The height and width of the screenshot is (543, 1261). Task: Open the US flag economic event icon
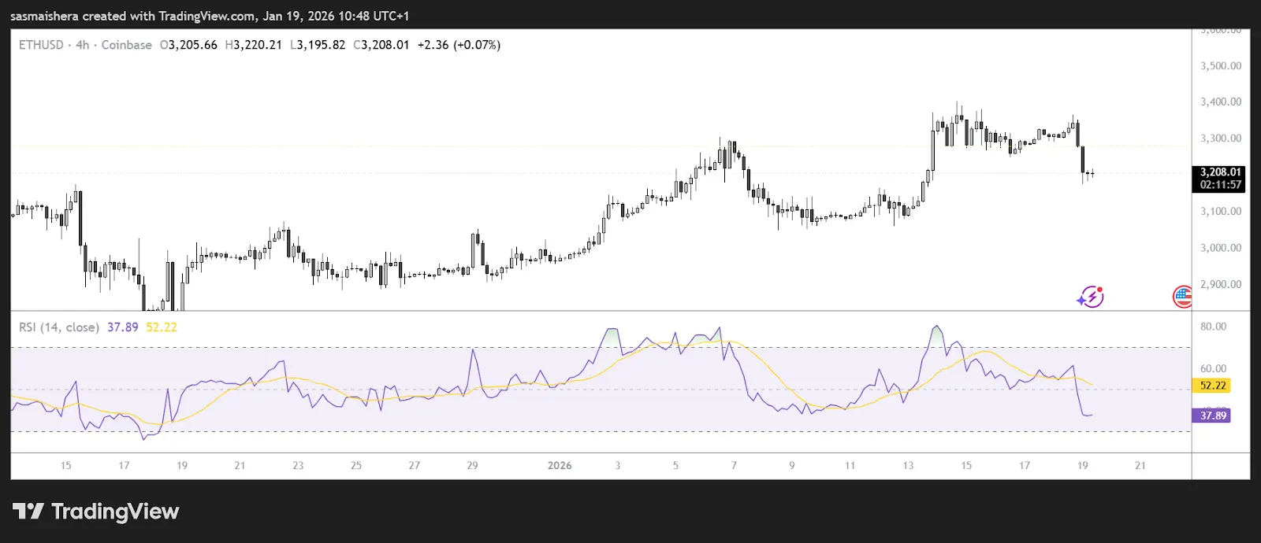pyautogui.click(x=1182, y=297)
